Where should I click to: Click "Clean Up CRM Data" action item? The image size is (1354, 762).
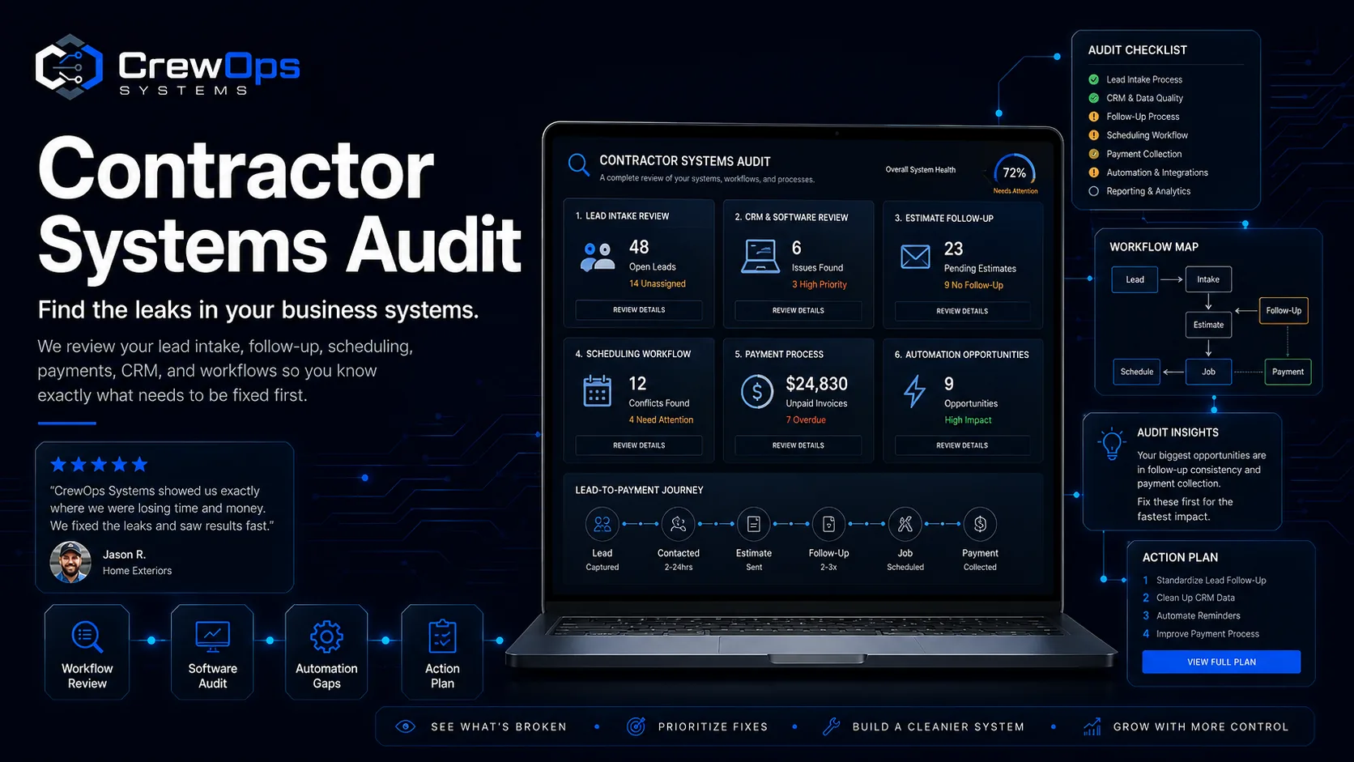click(1195, 598)
